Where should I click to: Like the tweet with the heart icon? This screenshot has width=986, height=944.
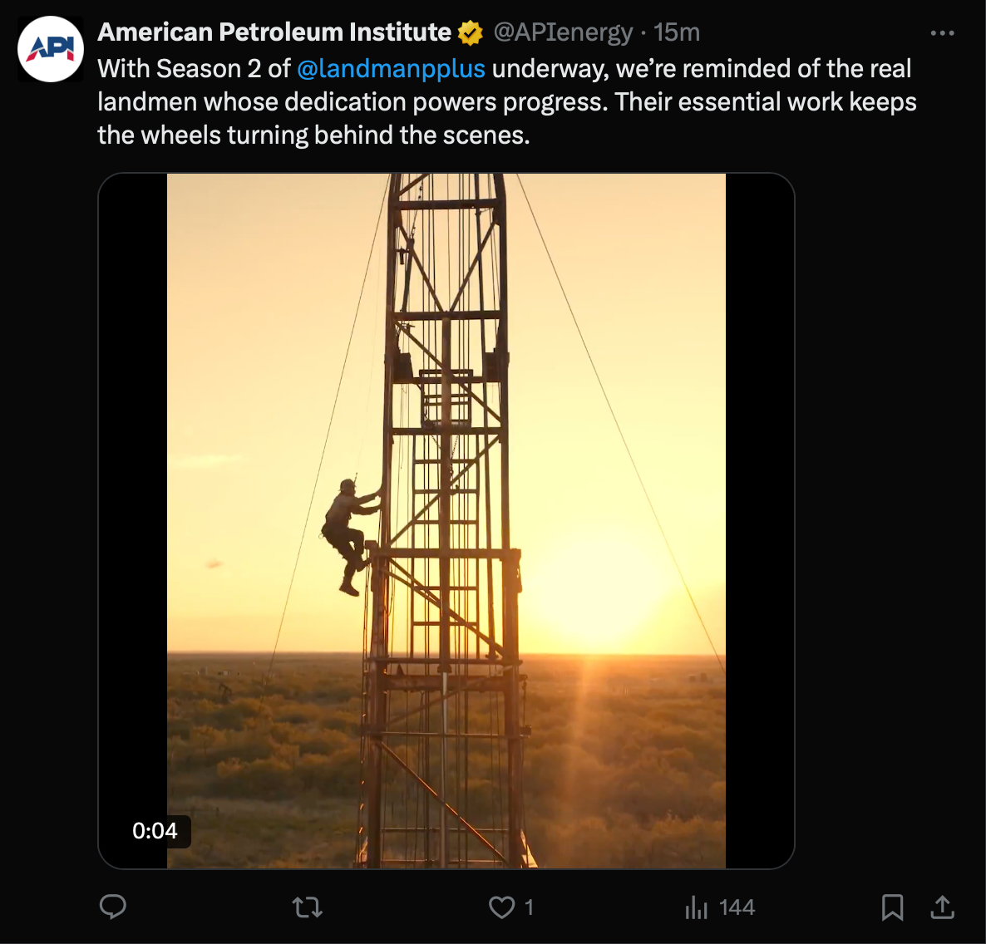click(x=501, y=907)
